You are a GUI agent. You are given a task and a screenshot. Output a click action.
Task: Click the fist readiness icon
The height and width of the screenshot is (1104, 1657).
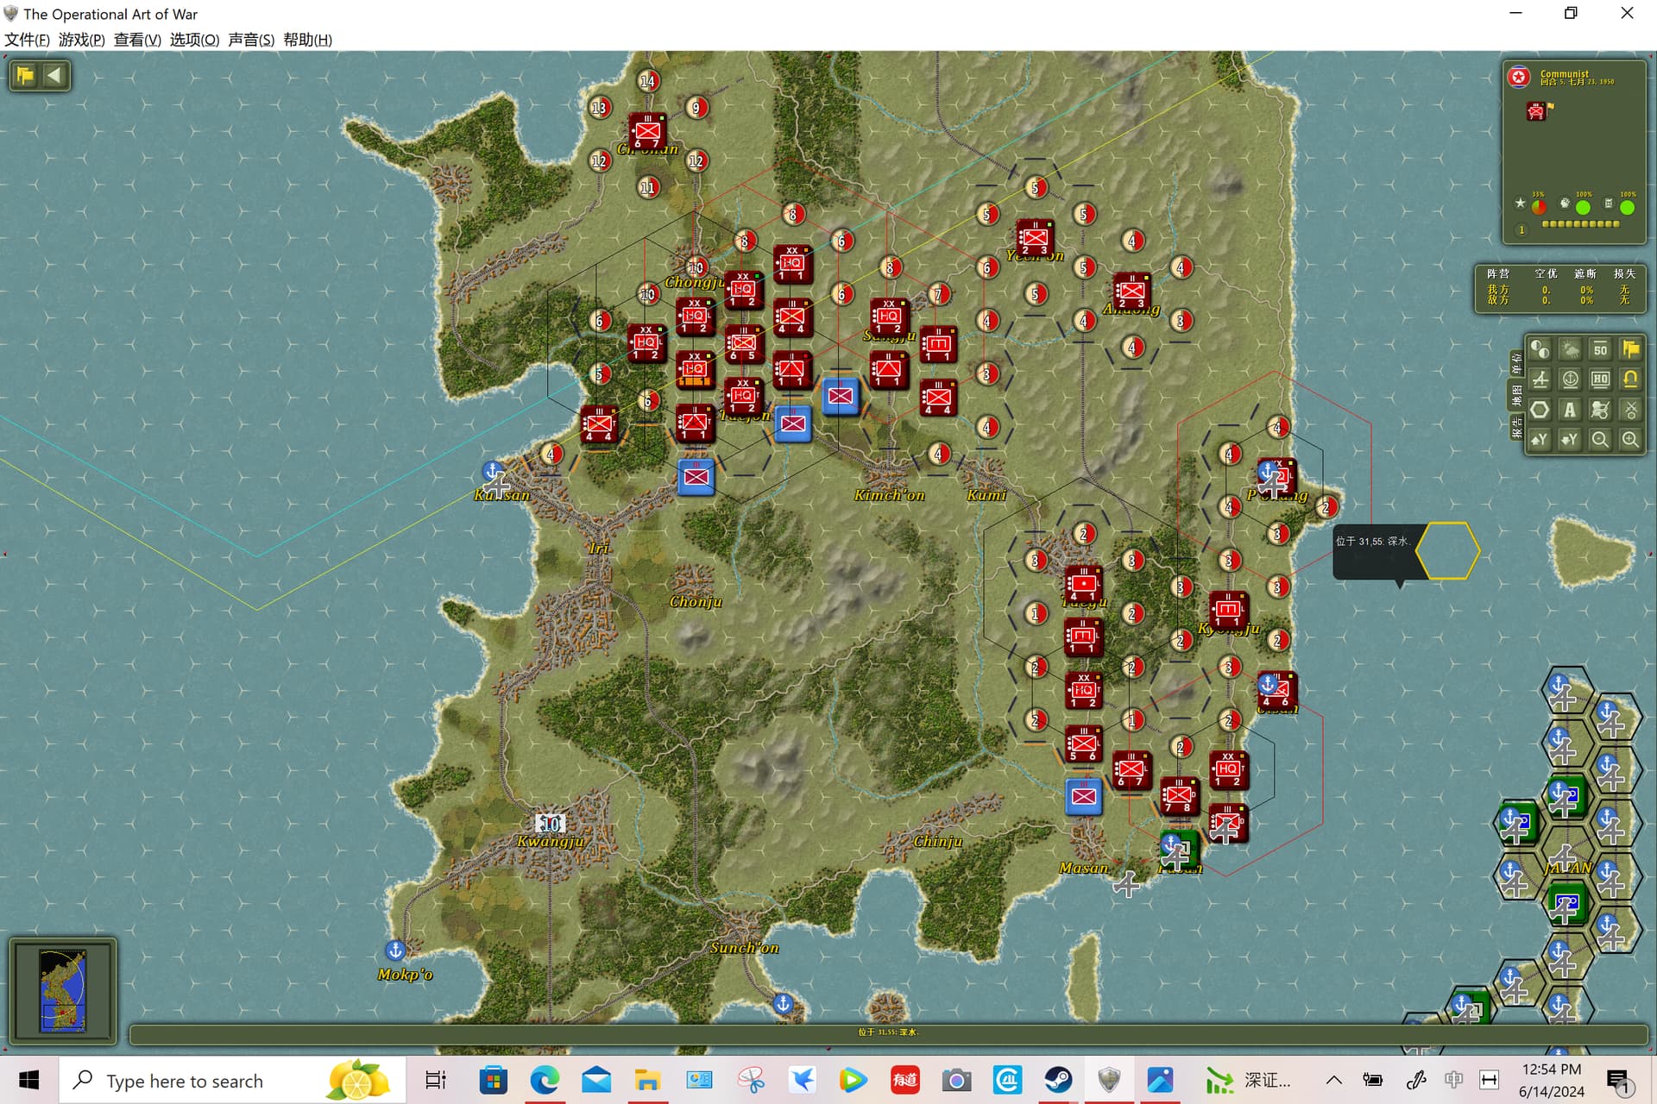(1565, 204)
